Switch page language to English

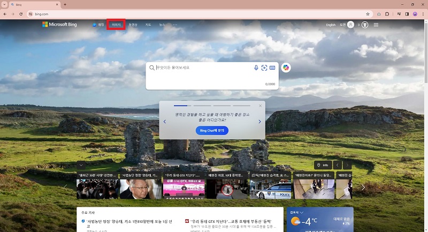pos(331,25)
